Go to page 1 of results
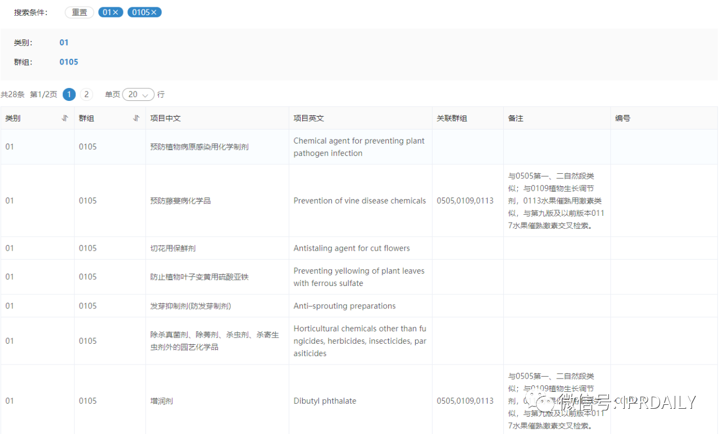Screen dimensions: 719x434 pyautogui.click(x=69, y=94)
